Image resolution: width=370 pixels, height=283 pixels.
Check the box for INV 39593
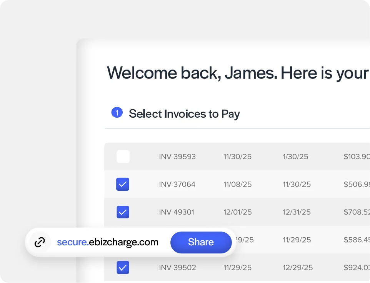(123, 156)
